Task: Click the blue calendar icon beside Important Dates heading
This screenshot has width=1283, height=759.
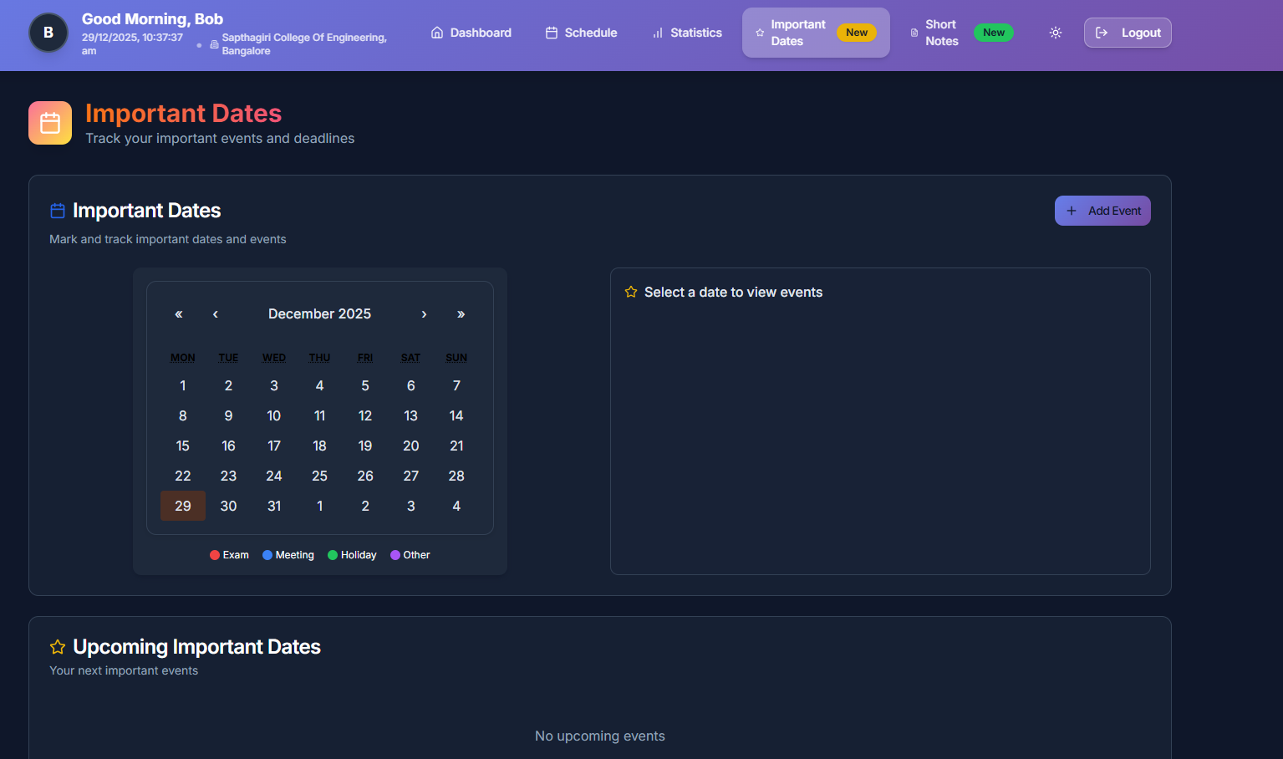Action: point(56,210)
